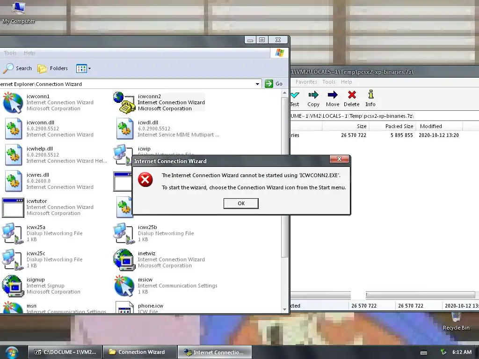Maximize the Connection Wizard Explorer window
Screen dimensions: 479x359
[x=262, y=40]
